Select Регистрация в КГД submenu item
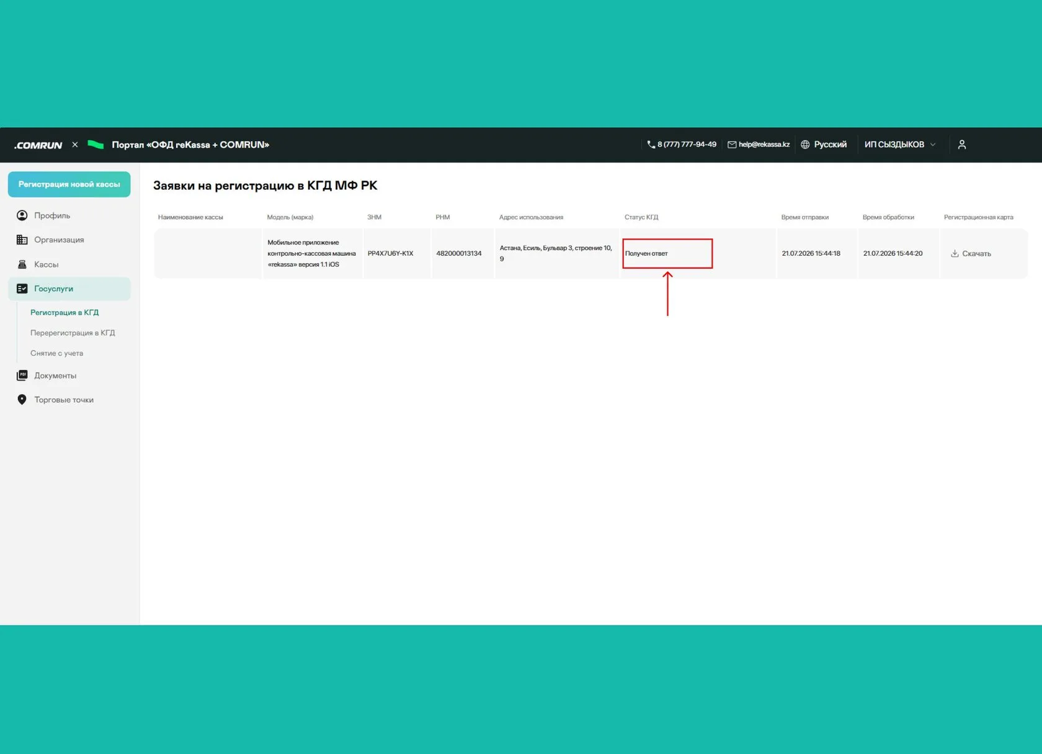 tap(65, 312)
